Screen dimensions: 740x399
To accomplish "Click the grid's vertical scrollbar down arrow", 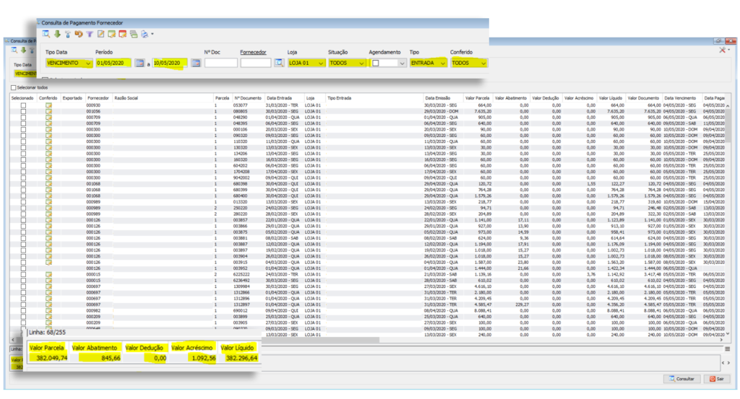I will [728, 333].
